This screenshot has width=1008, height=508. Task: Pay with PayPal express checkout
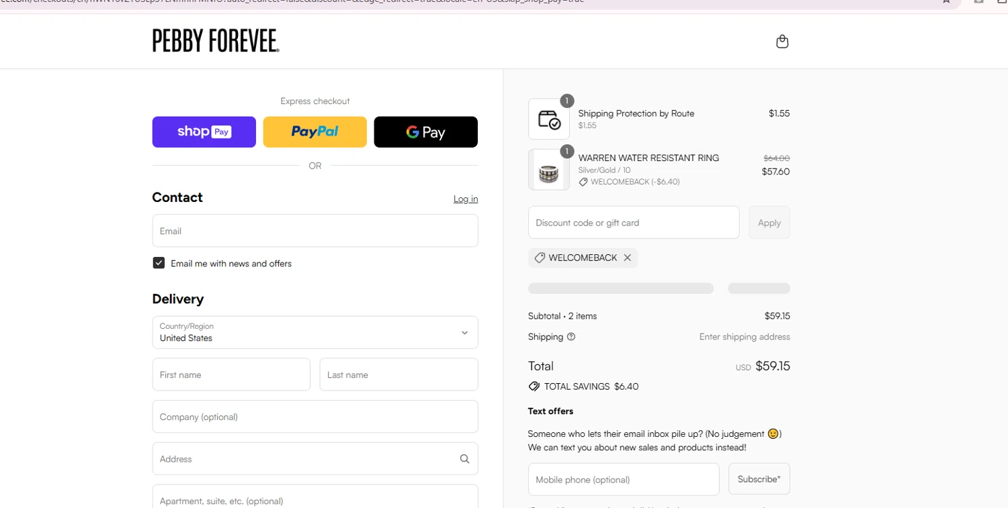(315, 132)
